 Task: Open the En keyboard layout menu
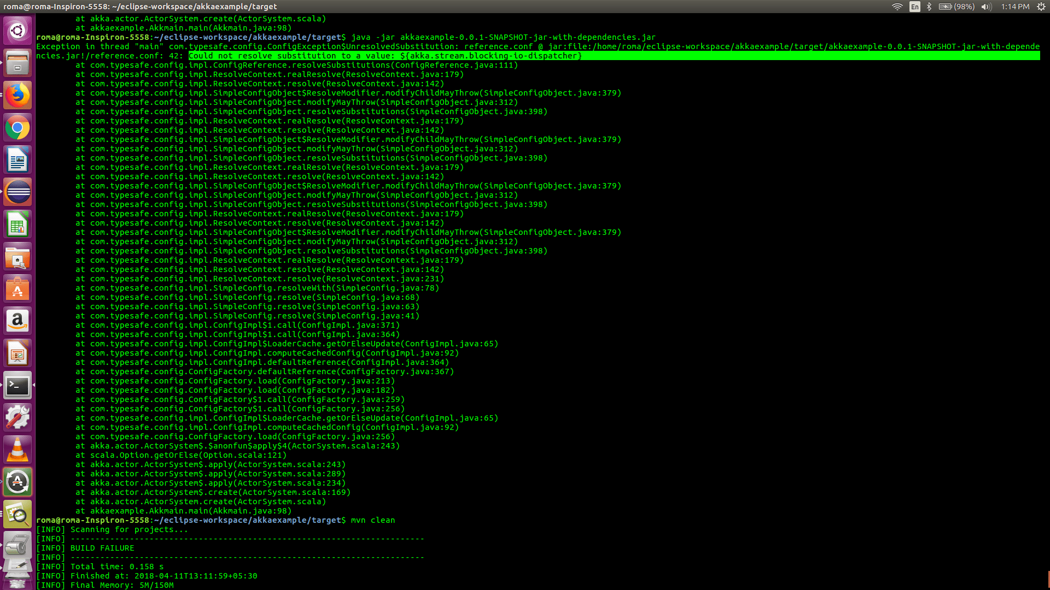point(914,7)
